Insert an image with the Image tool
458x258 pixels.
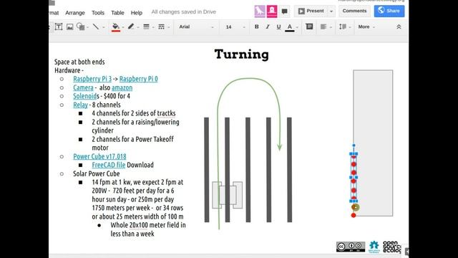[70, 27]
